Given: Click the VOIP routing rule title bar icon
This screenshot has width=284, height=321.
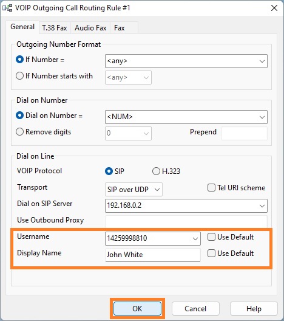Looking at the screenshot, I should tap(7, 8).
